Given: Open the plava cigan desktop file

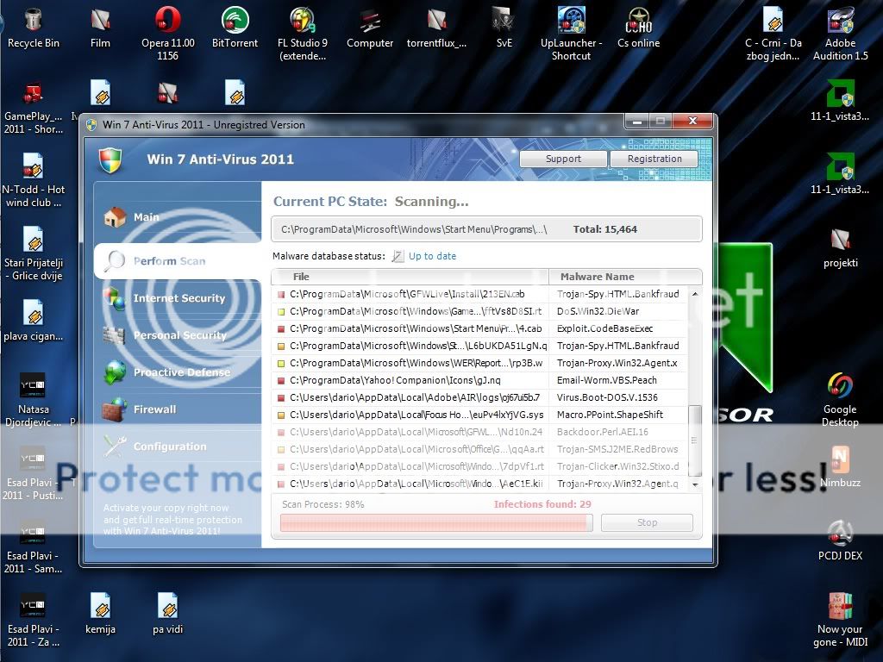Looking at the screenshot, I should 34,321.
